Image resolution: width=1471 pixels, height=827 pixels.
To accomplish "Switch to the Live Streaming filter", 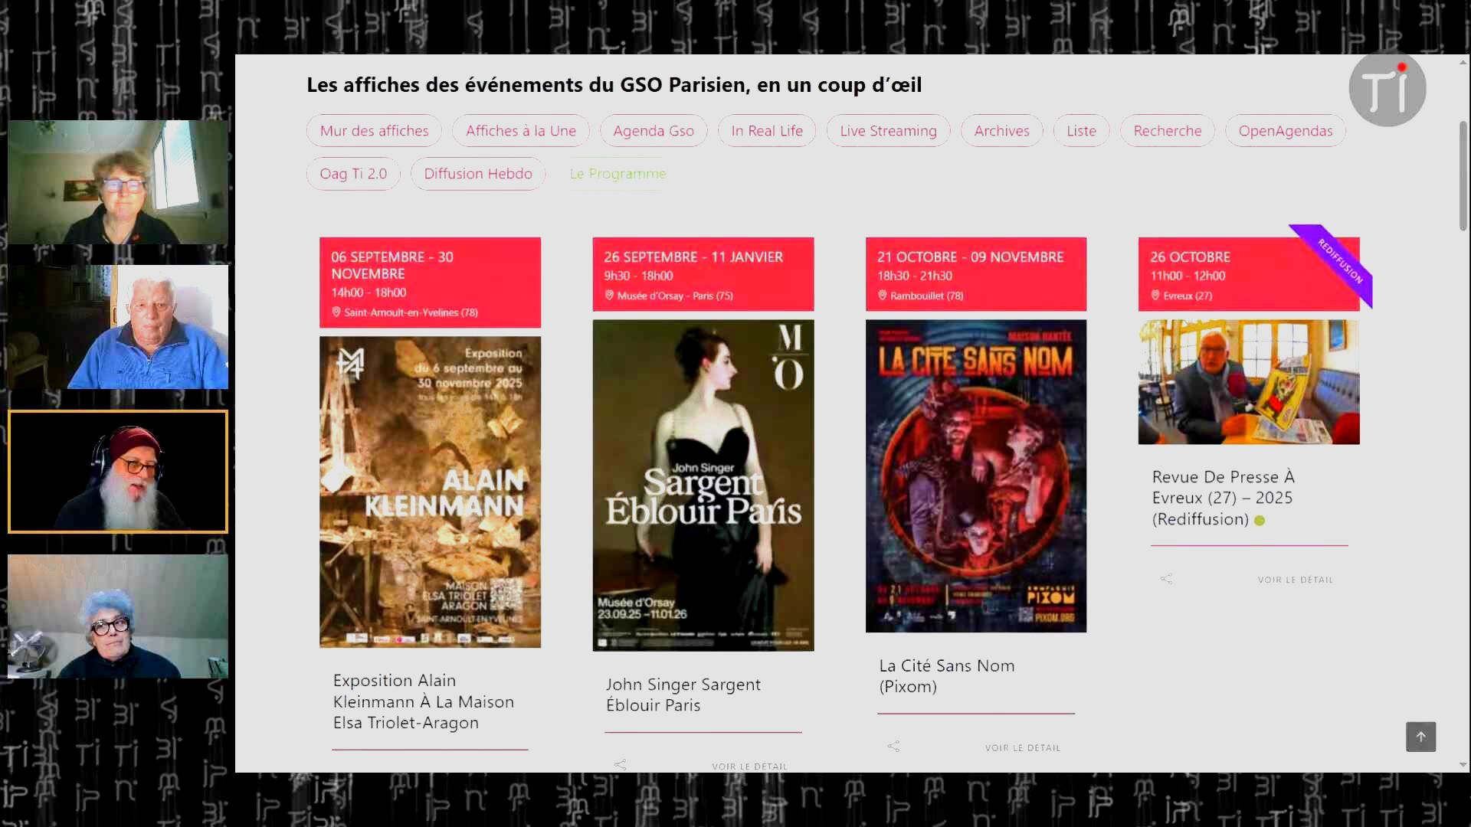I will click(x=888, y=131).
